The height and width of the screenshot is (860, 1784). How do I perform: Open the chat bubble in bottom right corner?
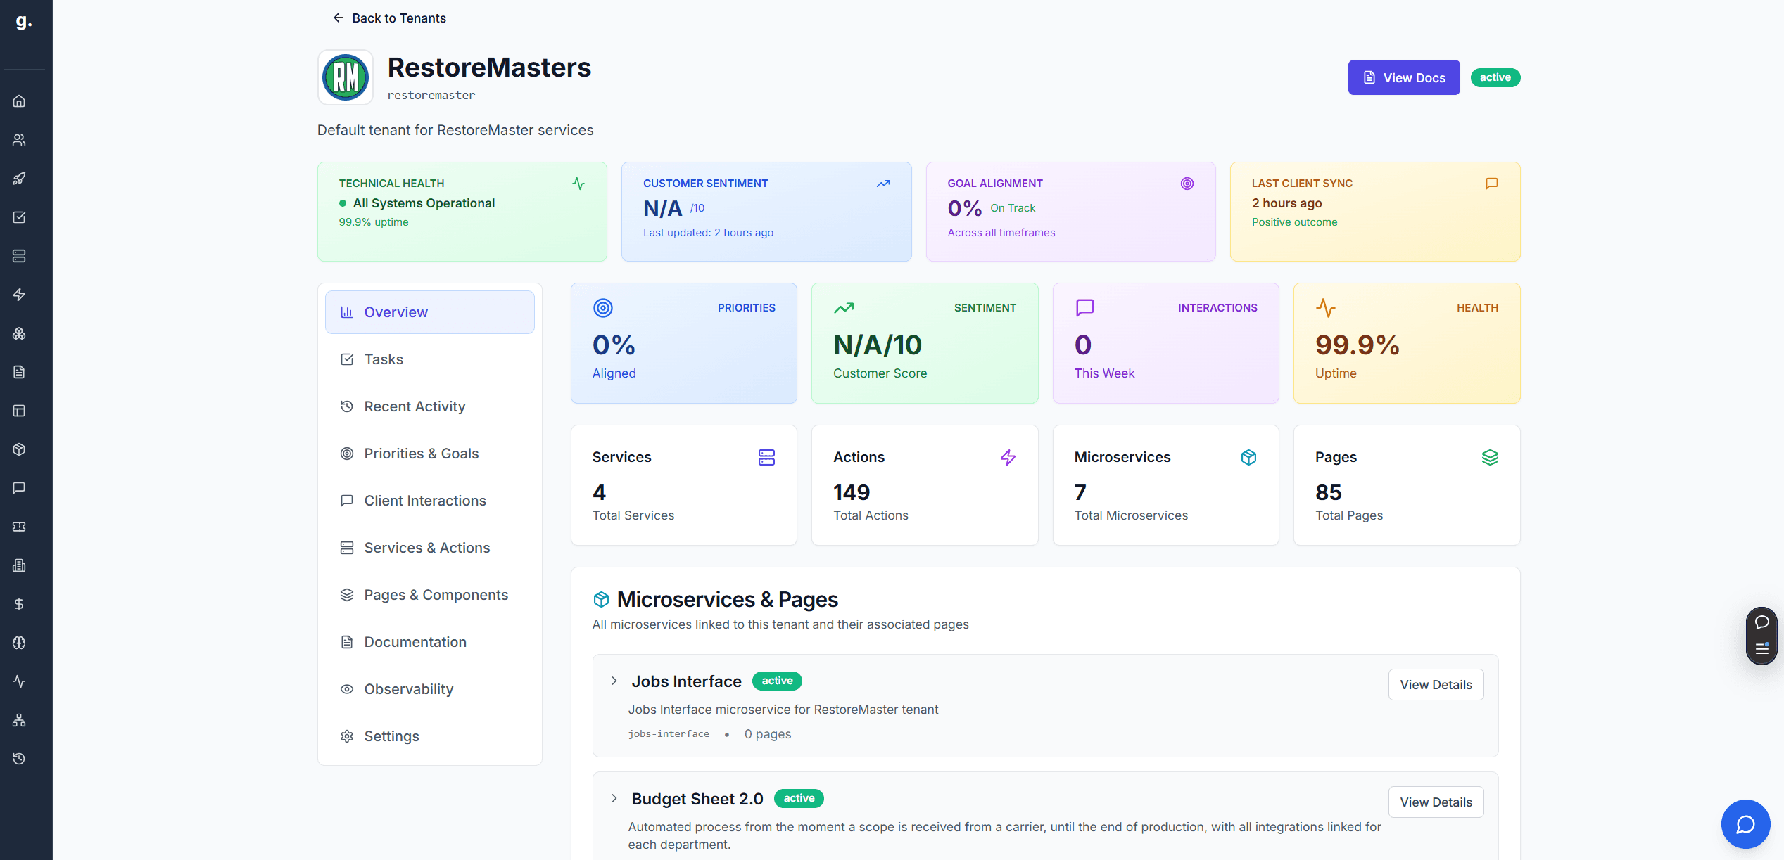(x=1745, y=823)
